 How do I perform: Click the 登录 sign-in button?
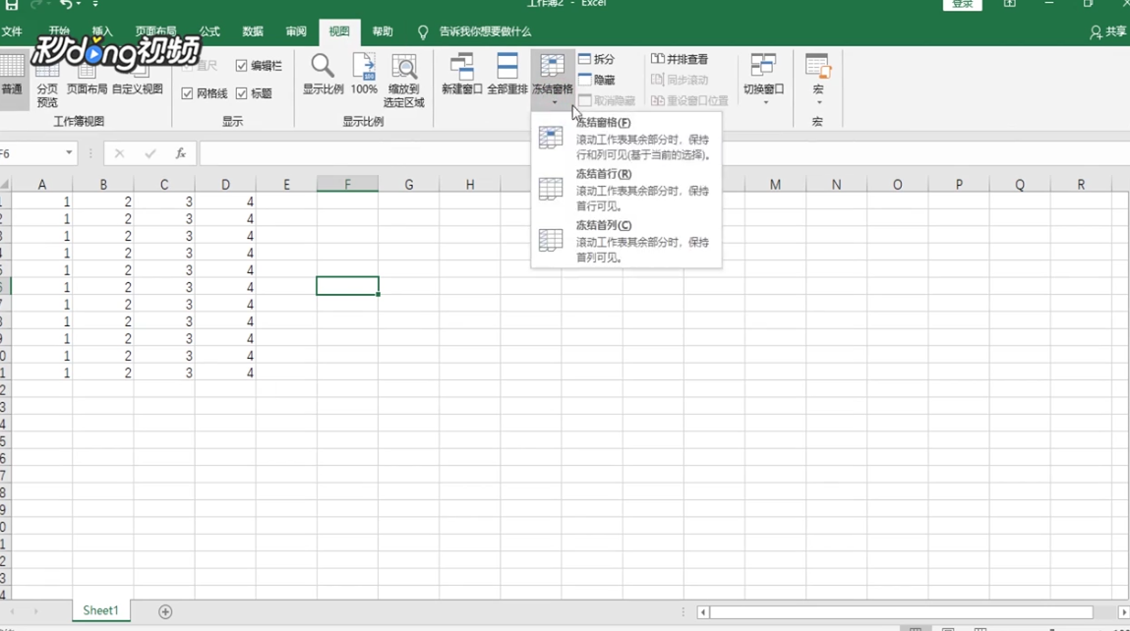pos(961,4)
